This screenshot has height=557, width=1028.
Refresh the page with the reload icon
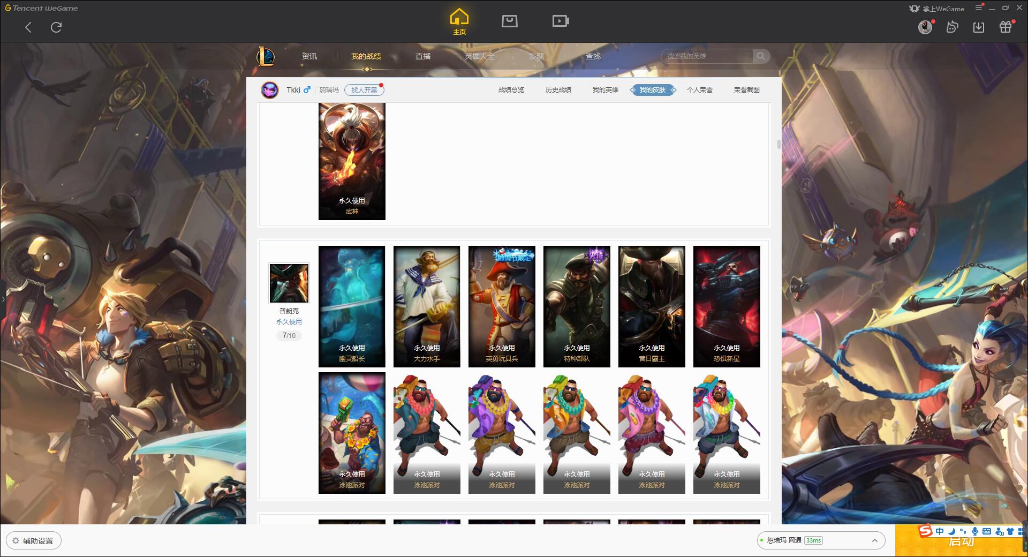pyautogui.click(x=56, y=27)
